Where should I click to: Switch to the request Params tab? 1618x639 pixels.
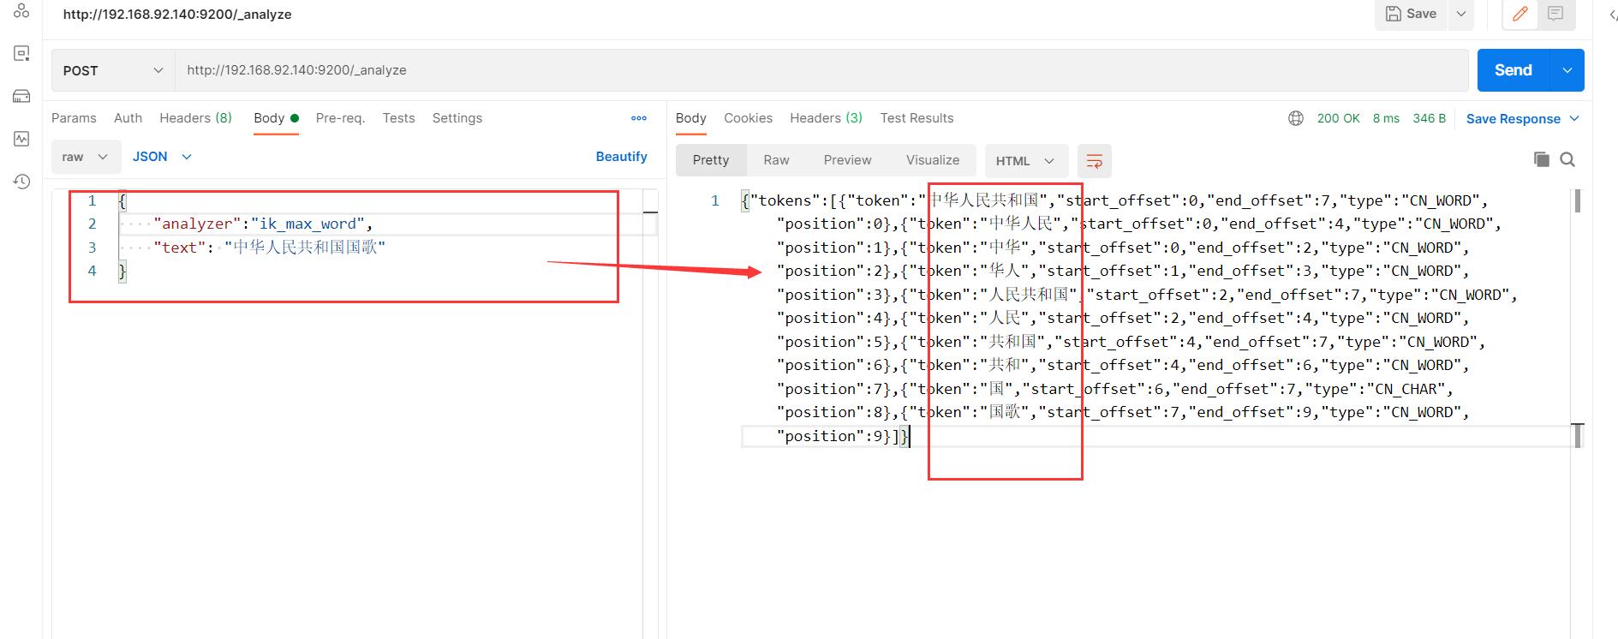[x=74, y=118]
